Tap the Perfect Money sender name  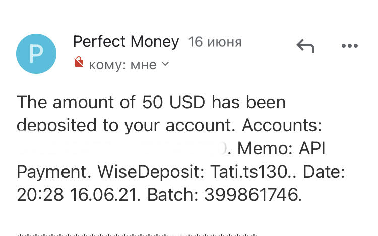pos(126,42)
